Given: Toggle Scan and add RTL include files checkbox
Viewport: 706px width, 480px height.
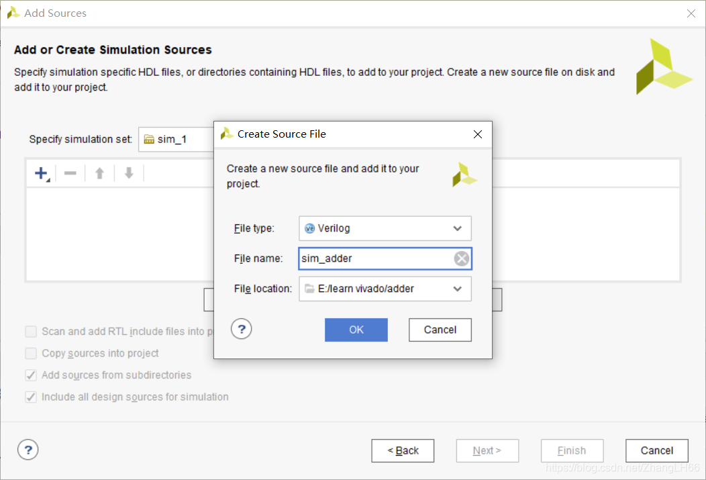Looking at the screenshot, I should pyautogui.click(x=31, y=332).
